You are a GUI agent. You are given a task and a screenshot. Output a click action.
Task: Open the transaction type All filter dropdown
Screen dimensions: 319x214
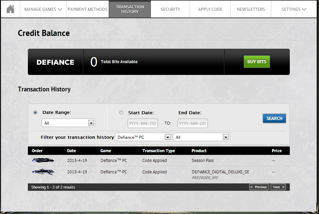point(201,137)
